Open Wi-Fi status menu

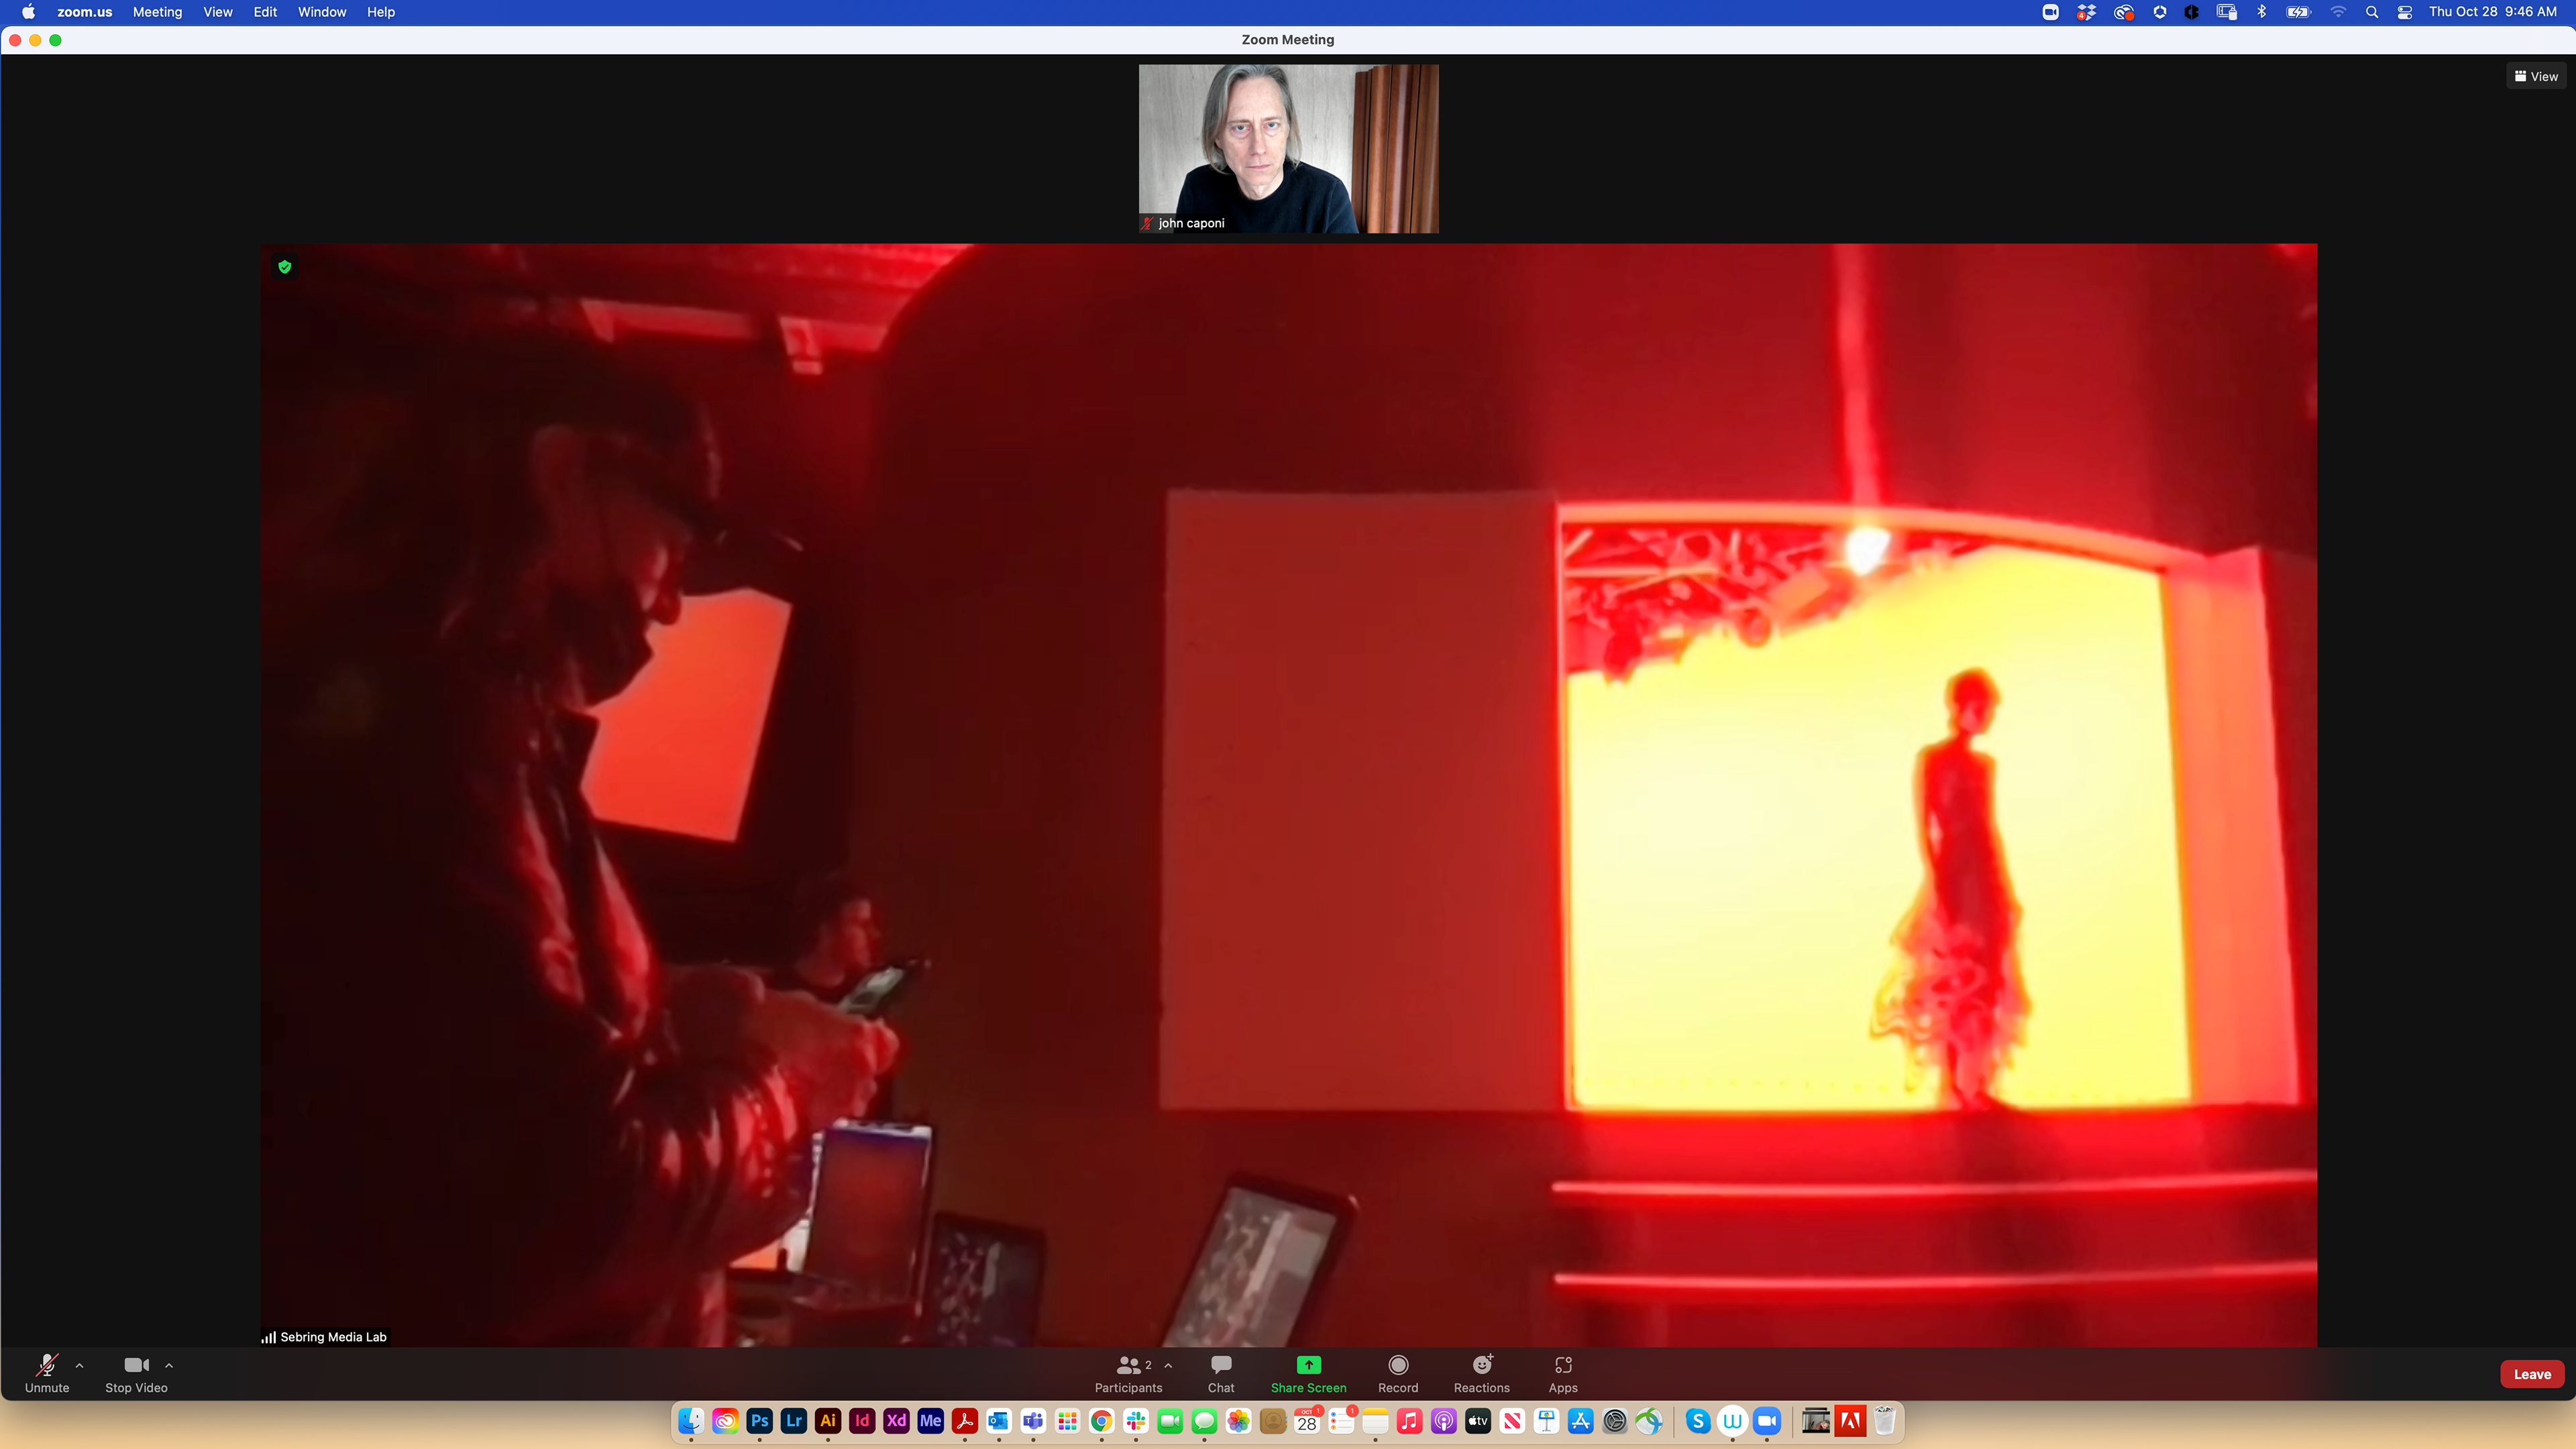[x=2338, y=12]
